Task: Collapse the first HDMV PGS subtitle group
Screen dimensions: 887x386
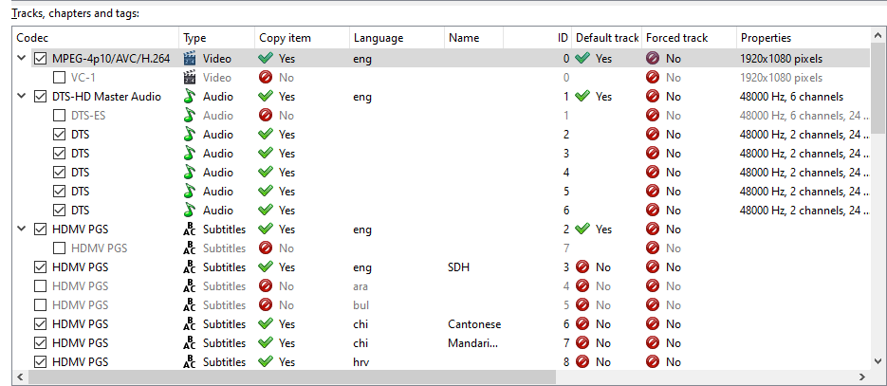Action: [22, 230]
